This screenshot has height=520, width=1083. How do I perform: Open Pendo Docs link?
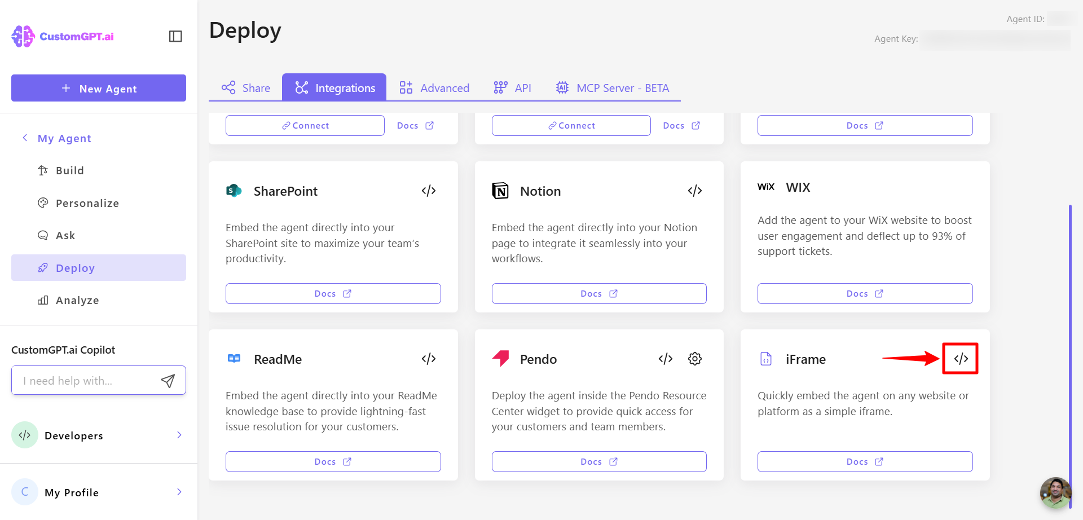[599, 461]
